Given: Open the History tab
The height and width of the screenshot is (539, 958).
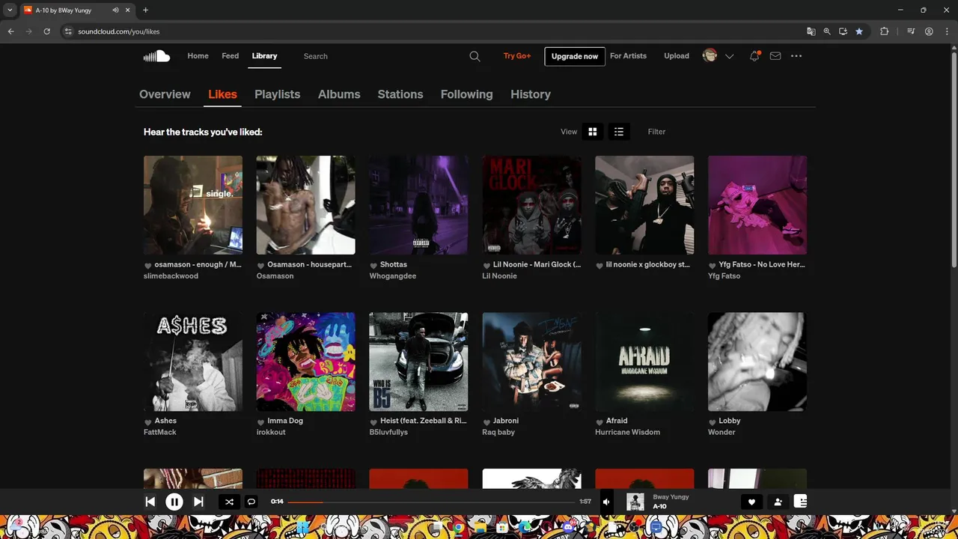Looking at the screenshot, I should [531, 94].
